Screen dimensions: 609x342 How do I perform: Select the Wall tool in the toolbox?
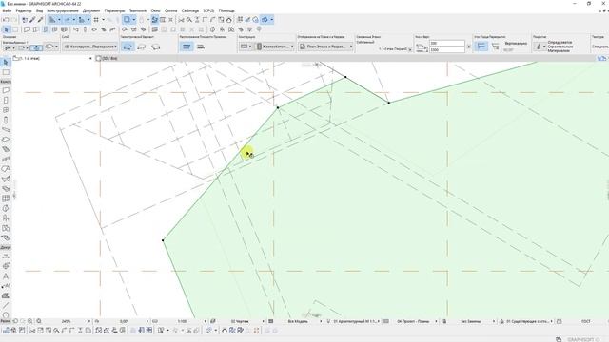6,90
